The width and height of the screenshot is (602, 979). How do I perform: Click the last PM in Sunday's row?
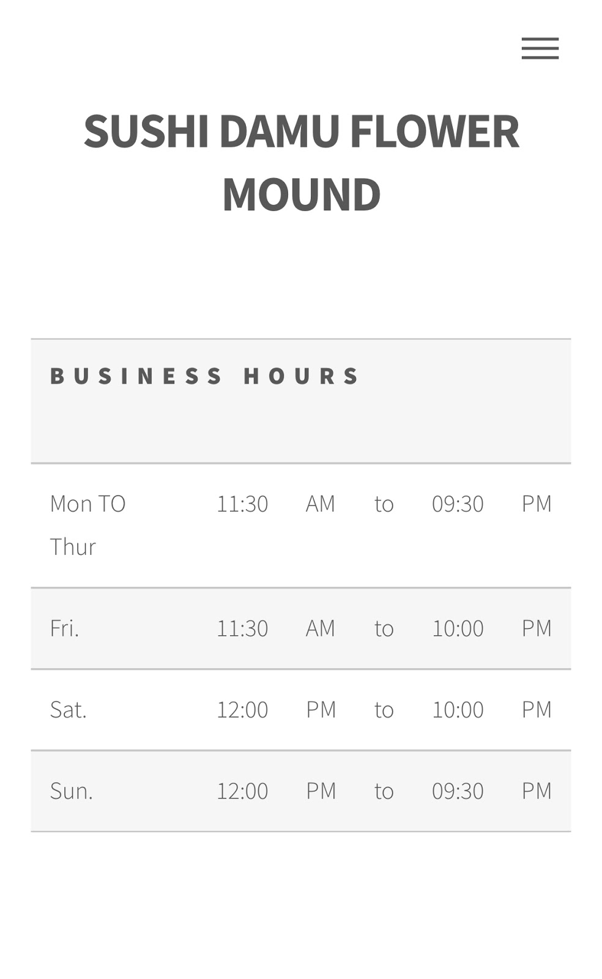(537, 791)
